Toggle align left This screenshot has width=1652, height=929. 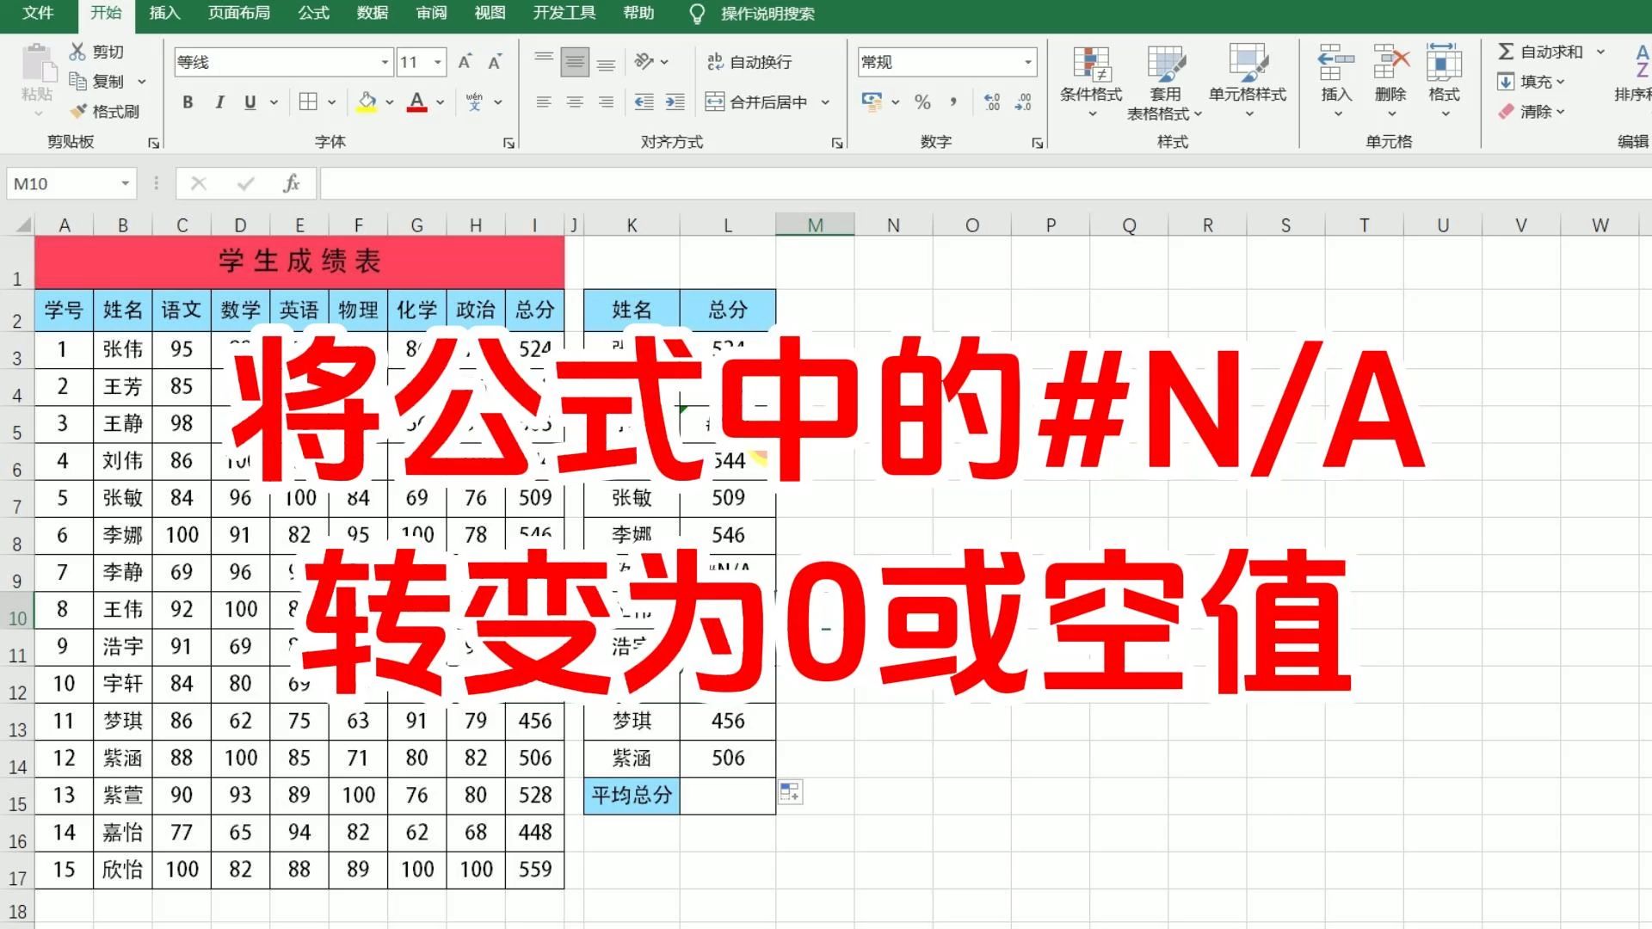[544, 102]
